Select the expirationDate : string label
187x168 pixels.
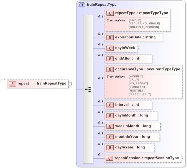click(135, 37)
